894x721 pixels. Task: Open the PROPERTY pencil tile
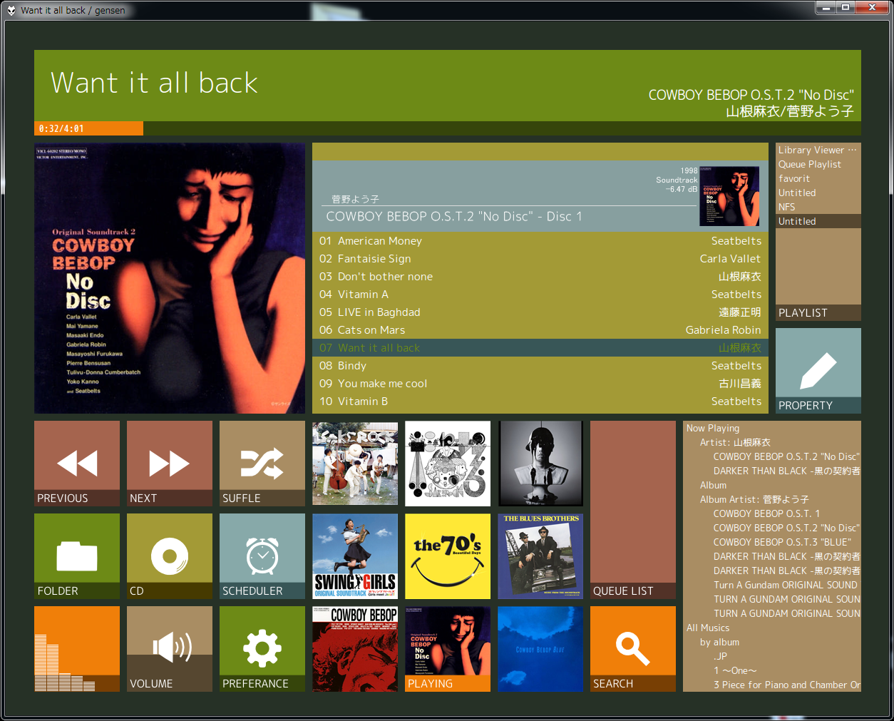tap(818, 371)
